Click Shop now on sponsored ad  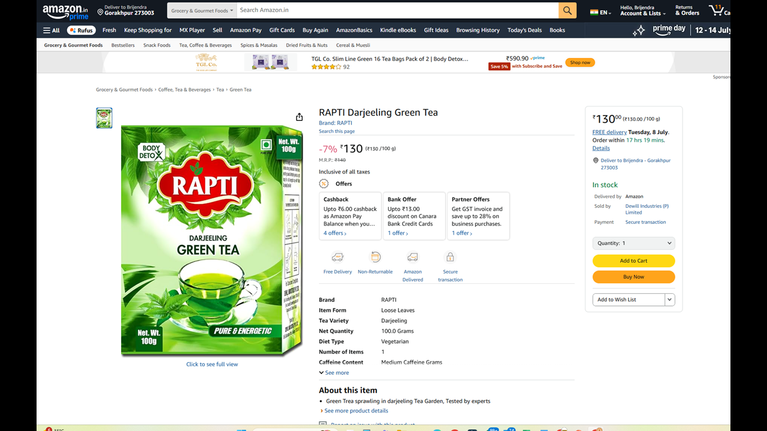580,62
